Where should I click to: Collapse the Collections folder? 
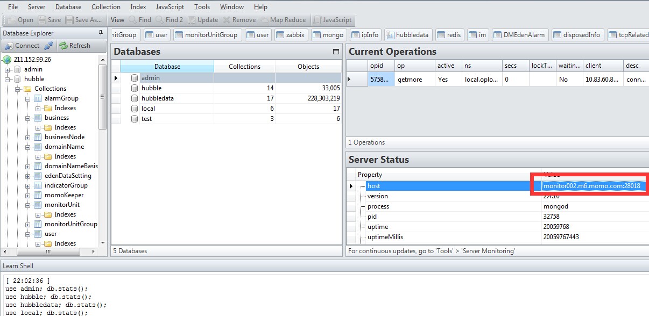(18, 89)
